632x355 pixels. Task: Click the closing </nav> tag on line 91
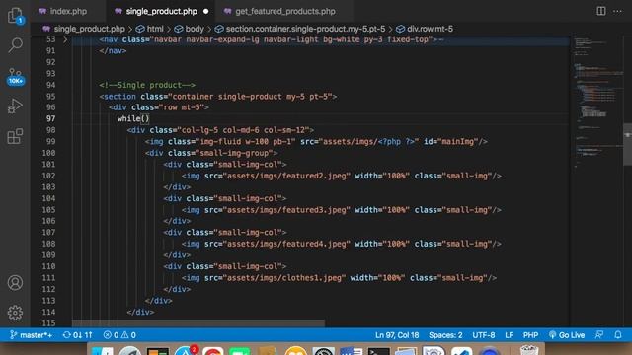click(x=113, y=50)
